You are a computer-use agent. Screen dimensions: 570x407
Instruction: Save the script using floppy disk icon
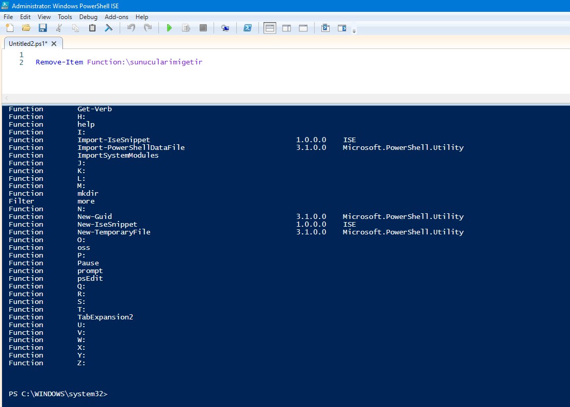(x=42, y=28)
